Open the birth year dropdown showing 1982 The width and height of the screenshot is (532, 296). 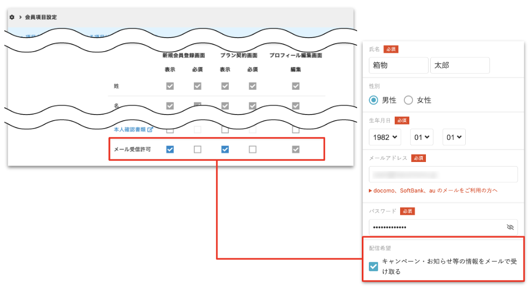pyautogui.click(x=385, y=137)
